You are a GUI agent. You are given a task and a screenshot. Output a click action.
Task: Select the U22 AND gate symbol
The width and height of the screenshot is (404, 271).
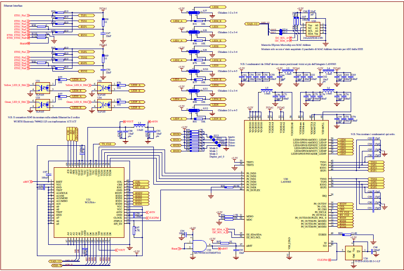pos(200,246)
